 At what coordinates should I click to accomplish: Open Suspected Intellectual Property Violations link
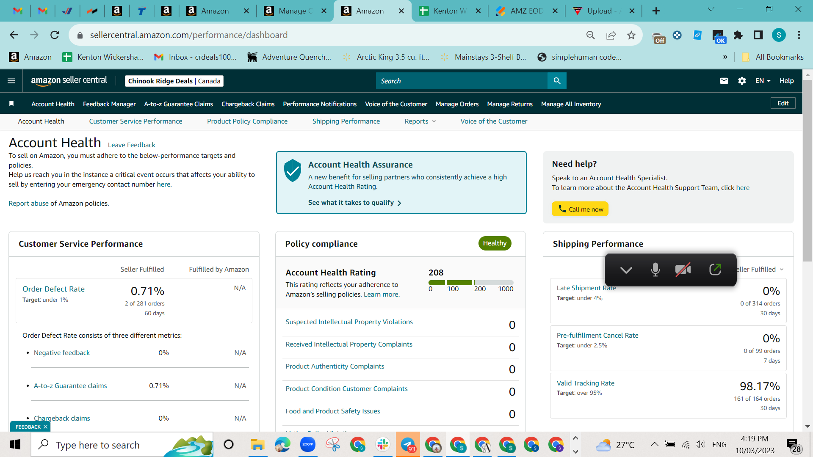pyautogui.click(x=349, y=322)
